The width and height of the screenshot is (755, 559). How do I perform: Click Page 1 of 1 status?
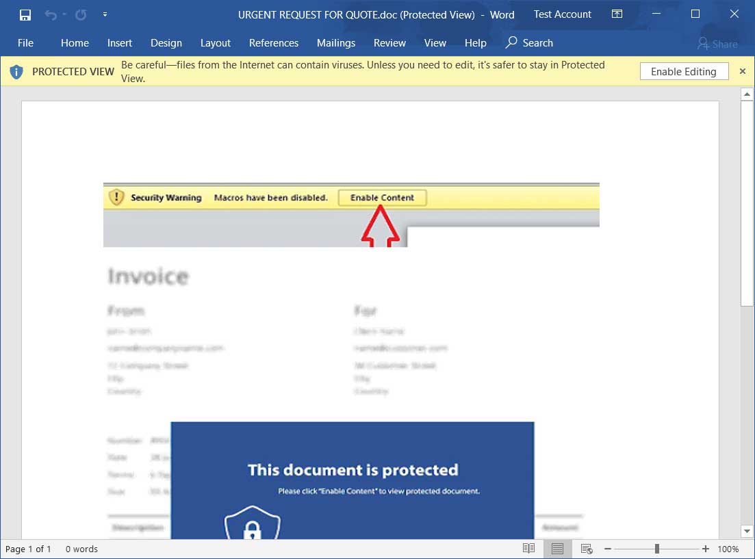pyautogui.click(x=28, y=549)
